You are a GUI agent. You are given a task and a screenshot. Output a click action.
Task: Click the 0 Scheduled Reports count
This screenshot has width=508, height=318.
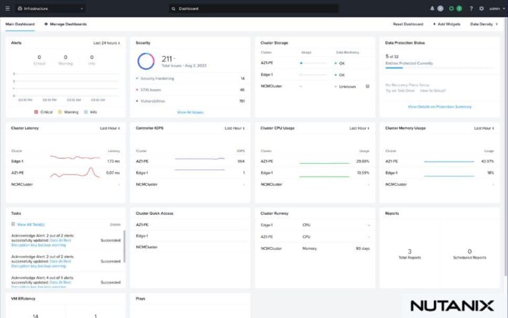pyautogui.click(x=470, y=251)
